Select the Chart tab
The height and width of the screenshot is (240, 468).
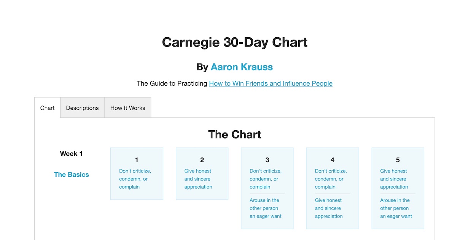(x=48, y=108)
